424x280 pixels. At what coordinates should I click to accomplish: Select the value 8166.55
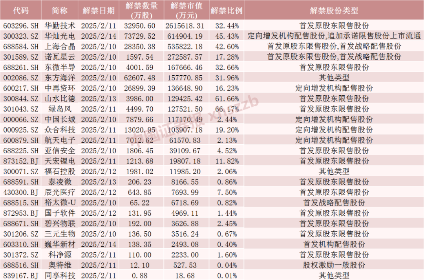185,182
